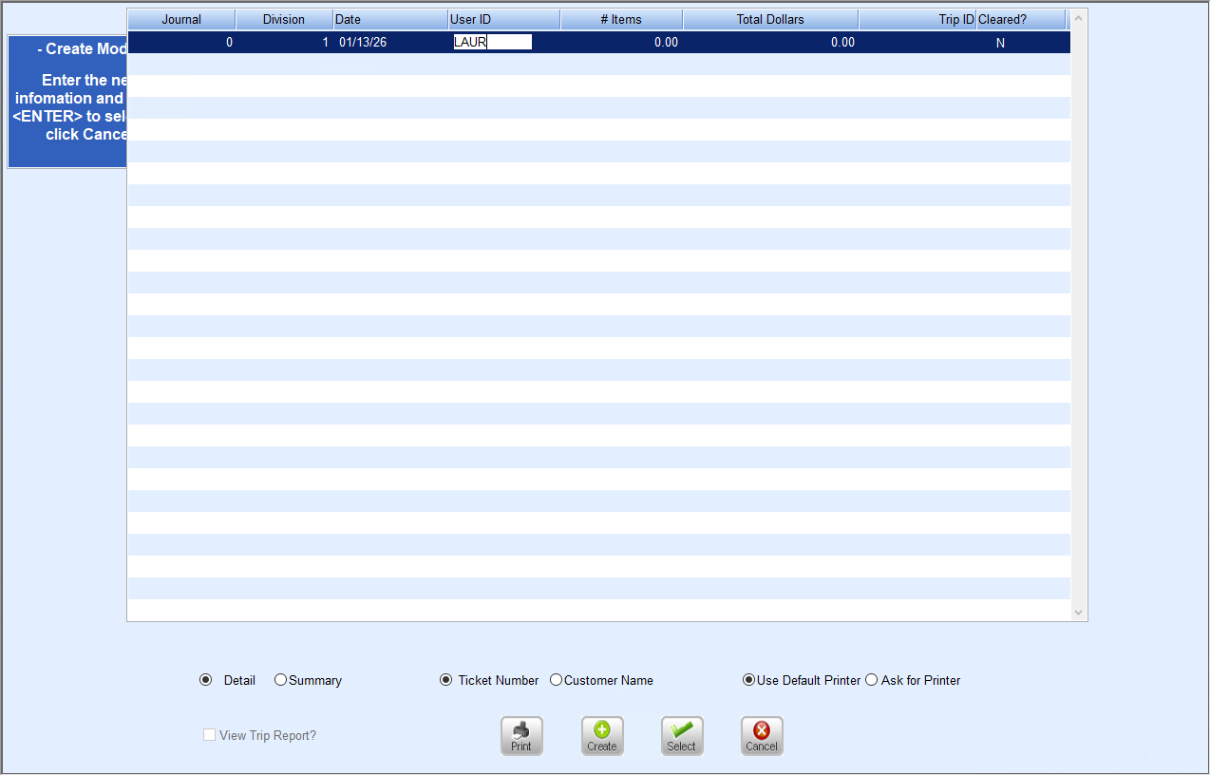This screenshot has height=775, width=1210.
Task: Choose Ticket Number sorting option
Action: coord(446,680)
